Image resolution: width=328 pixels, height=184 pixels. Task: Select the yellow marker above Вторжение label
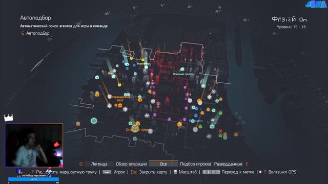click(143, 60)
